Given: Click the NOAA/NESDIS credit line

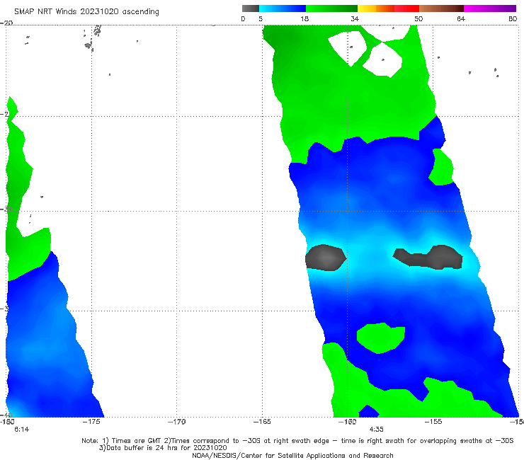Looking at the screenshot, I should pos(292,455).
